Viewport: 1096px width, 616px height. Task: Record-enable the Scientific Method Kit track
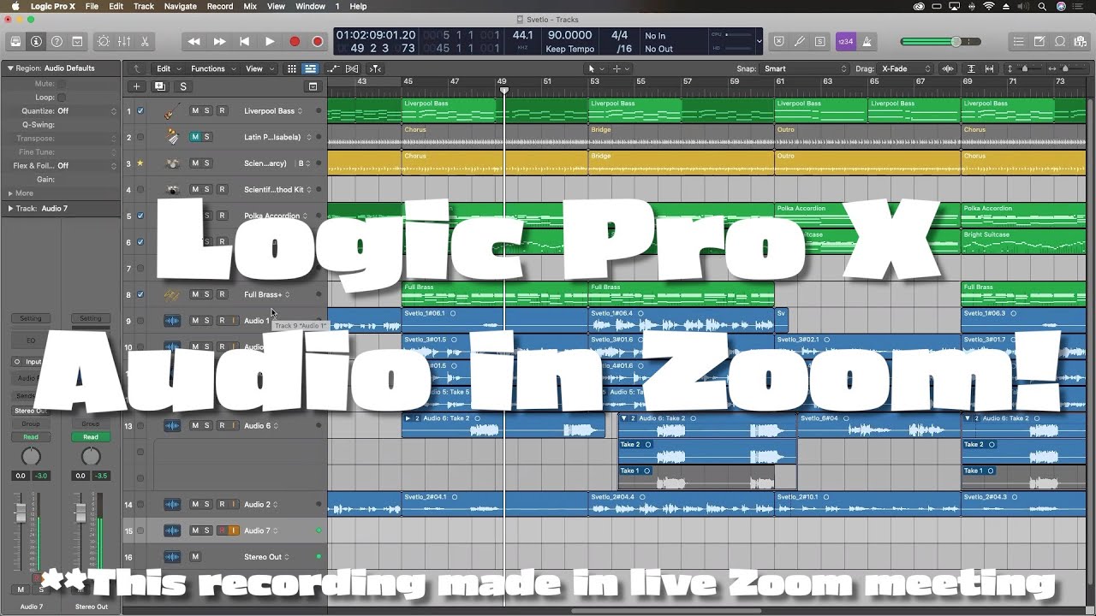tap(222, 190)
